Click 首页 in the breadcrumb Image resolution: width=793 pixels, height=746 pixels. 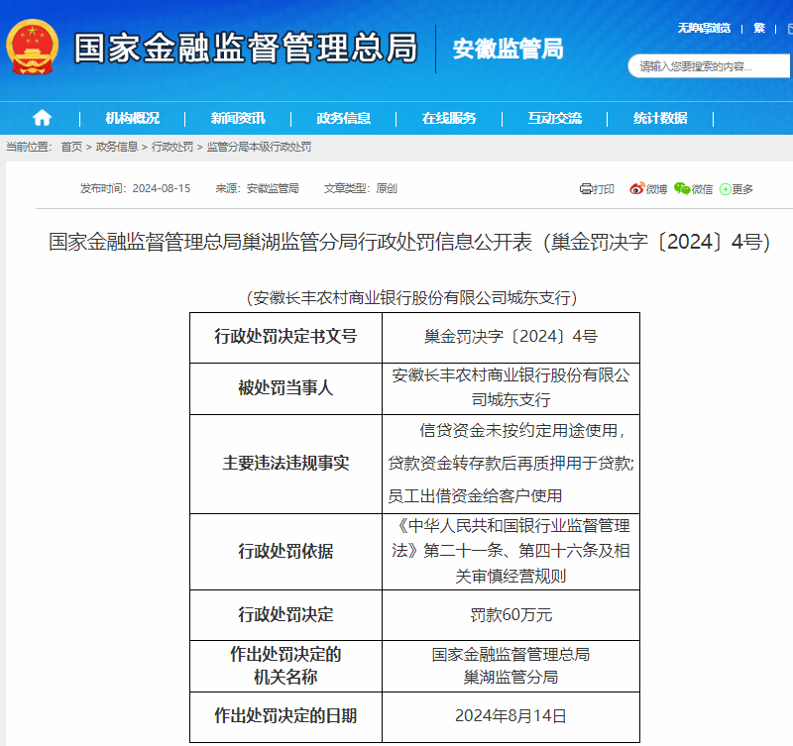click(x=71, y=147)
